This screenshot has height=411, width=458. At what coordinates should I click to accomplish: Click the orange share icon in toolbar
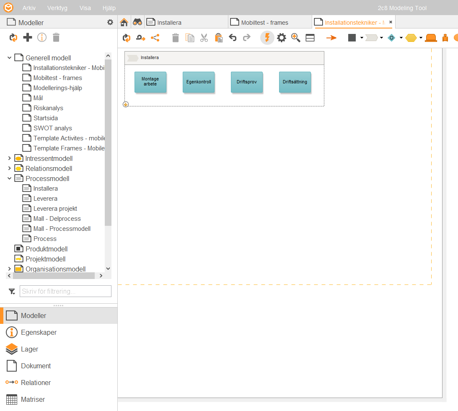[x=155, y=38]
